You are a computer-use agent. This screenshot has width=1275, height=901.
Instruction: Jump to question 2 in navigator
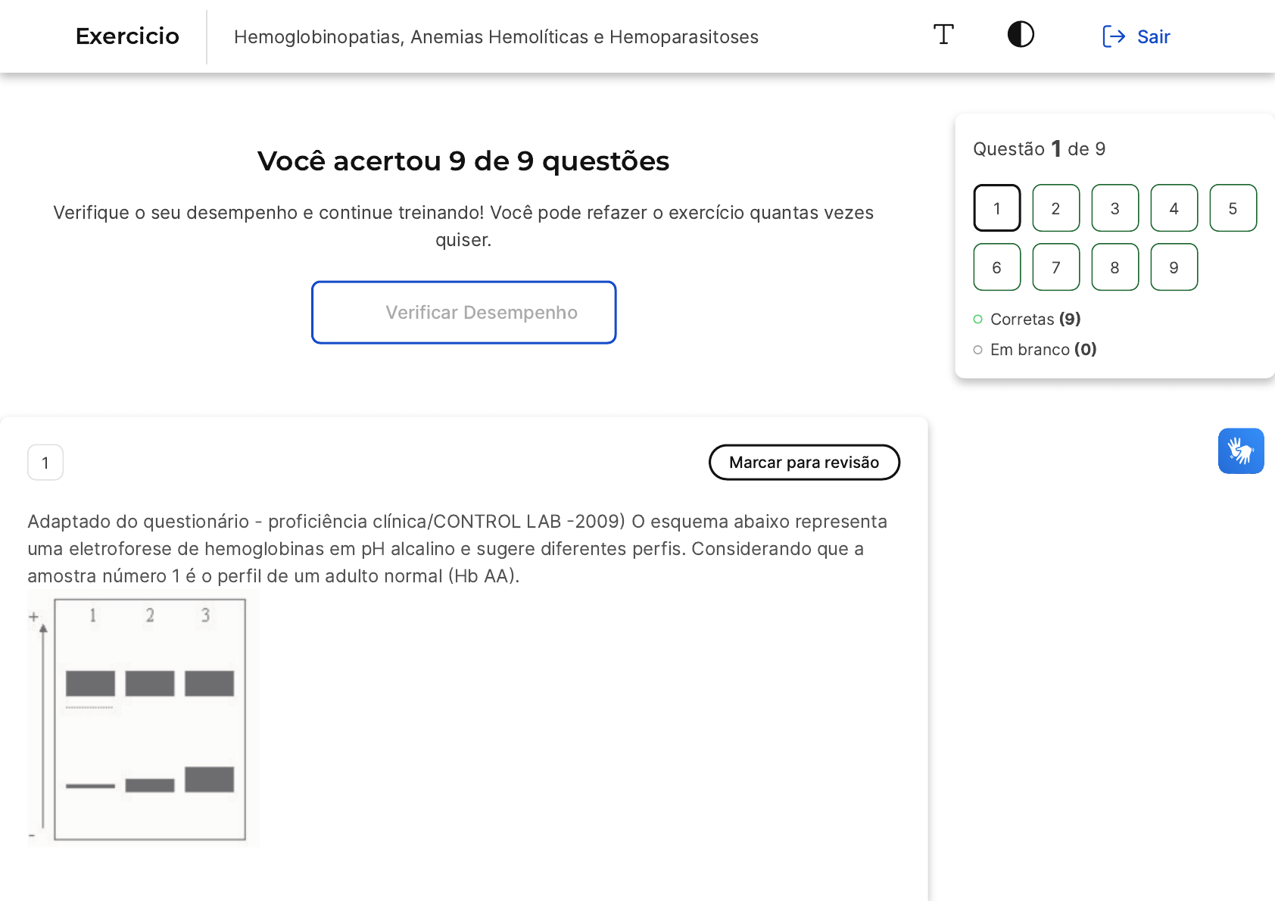point(1055,208)
